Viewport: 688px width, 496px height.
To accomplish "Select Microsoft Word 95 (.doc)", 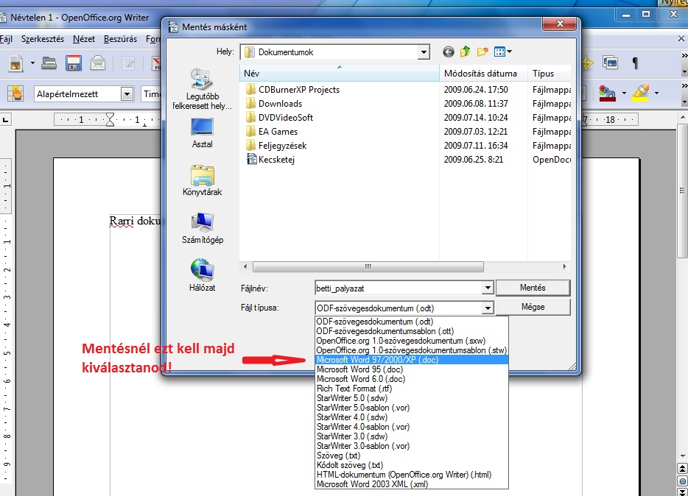I will point(412,369).
